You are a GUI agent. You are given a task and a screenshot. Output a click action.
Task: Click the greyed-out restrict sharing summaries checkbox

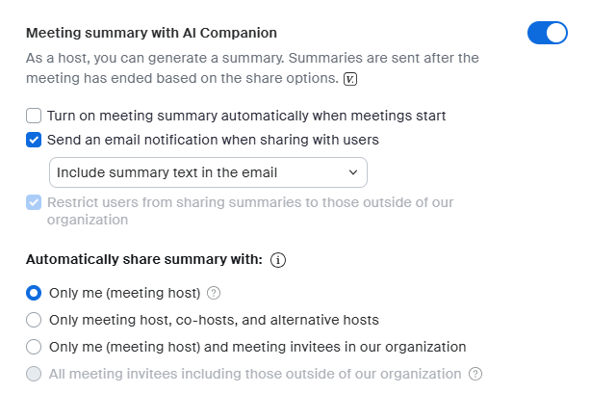tap(34, 202)
